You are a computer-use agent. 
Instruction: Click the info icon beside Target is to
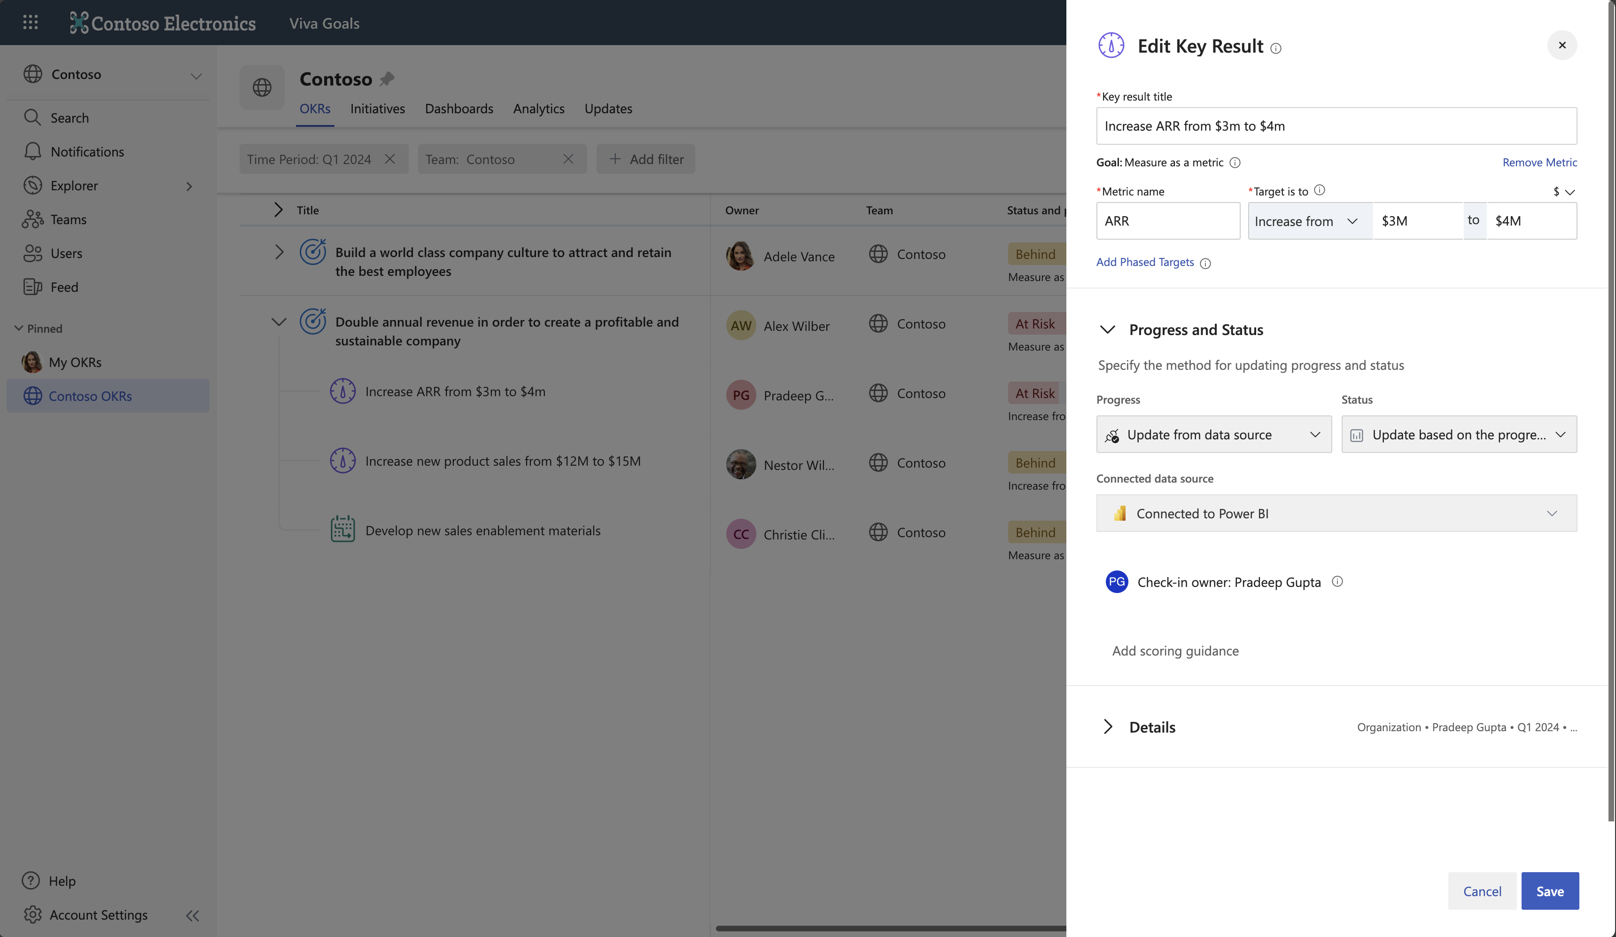1319,190
